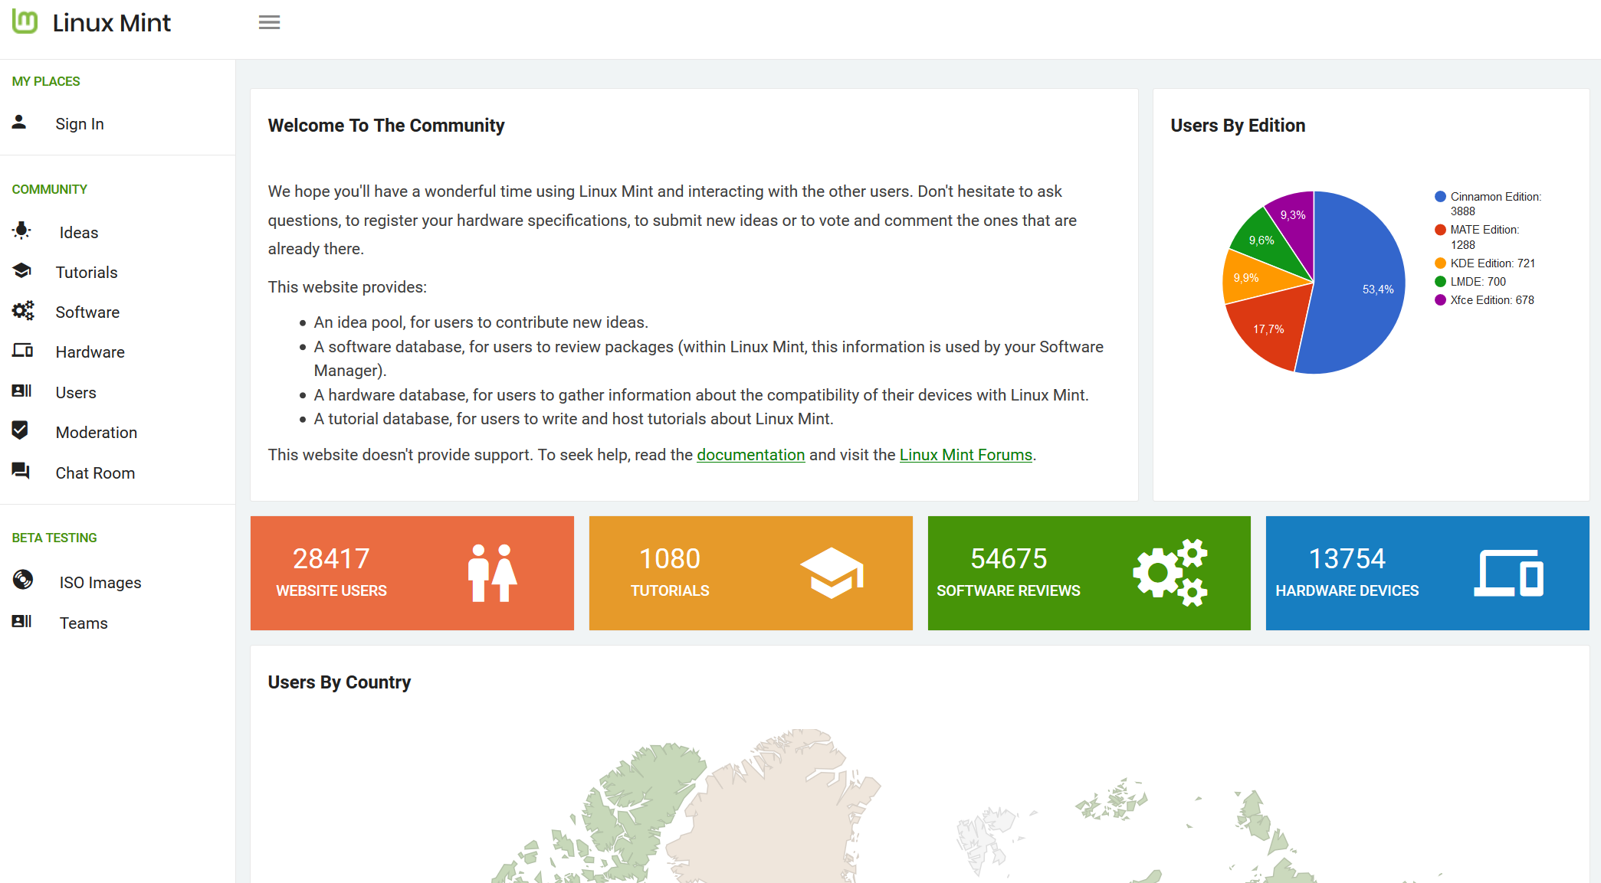The height and width of the screenshot is (883, 1601).
Task: Click the Chat Room speech bubble icon
Action: click(x=21, y=471)
